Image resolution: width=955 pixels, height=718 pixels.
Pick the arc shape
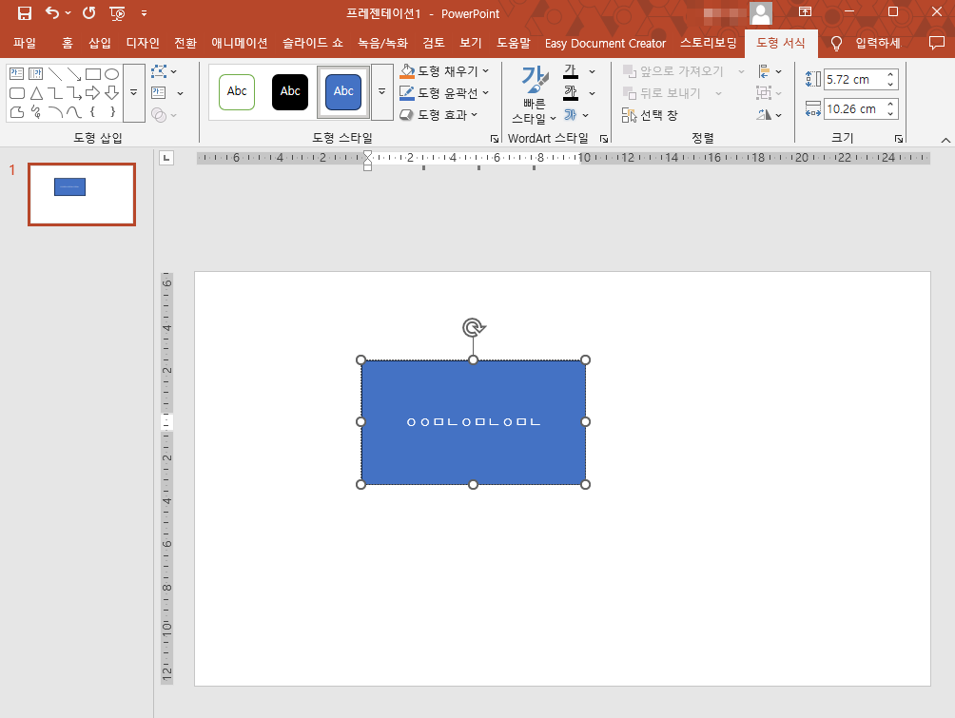pyautogui.click(x=55, y=111)
